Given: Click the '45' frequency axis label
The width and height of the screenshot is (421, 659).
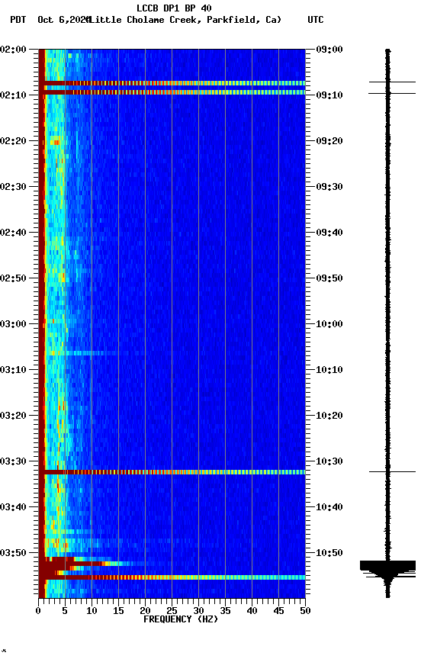Looking at the screenshot, I should 278,611.
